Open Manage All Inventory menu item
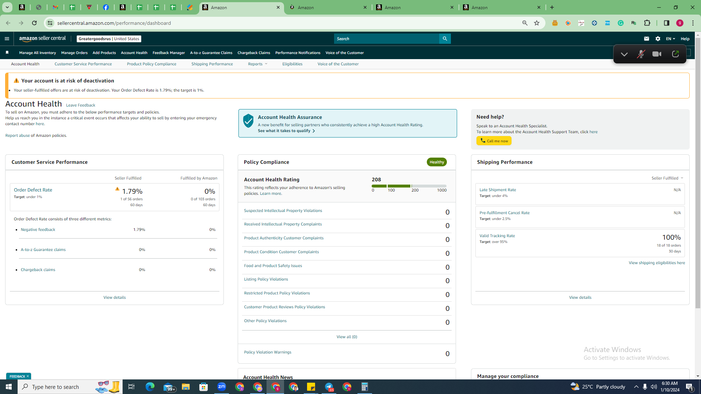701x394 pixels. point(38,53)
